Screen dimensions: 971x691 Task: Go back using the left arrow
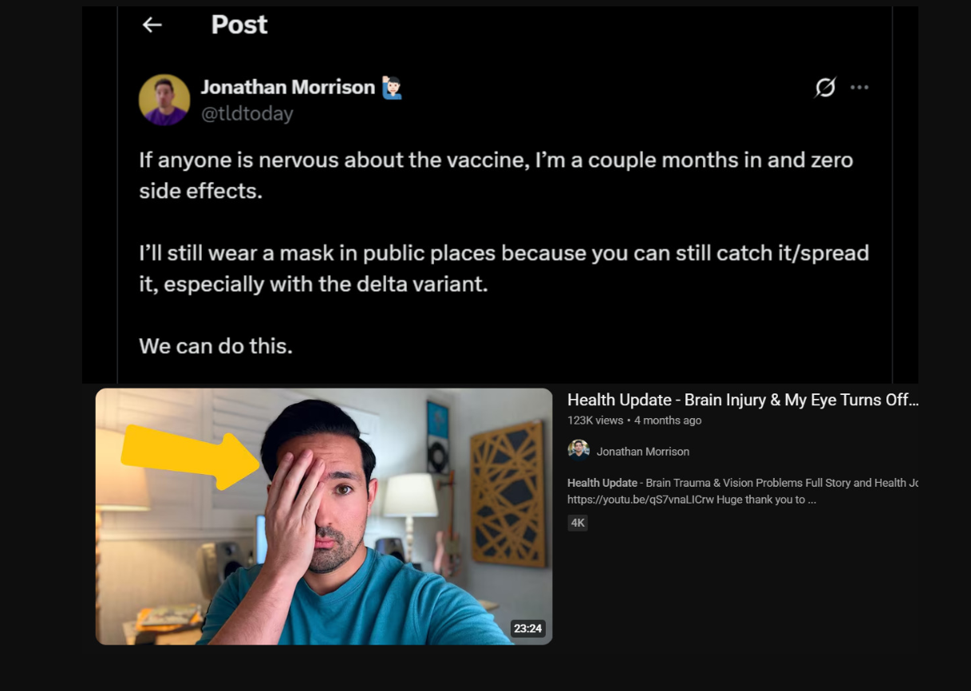pos(152,25)
